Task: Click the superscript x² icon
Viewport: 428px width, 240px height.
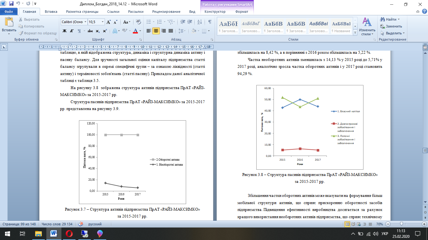Action: tap(105, 31)
